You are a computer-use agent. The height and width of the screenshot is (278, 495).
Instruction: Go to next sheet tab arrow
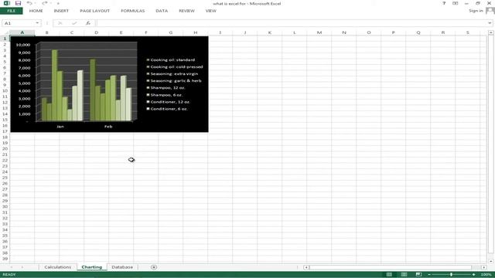[22, 267]
